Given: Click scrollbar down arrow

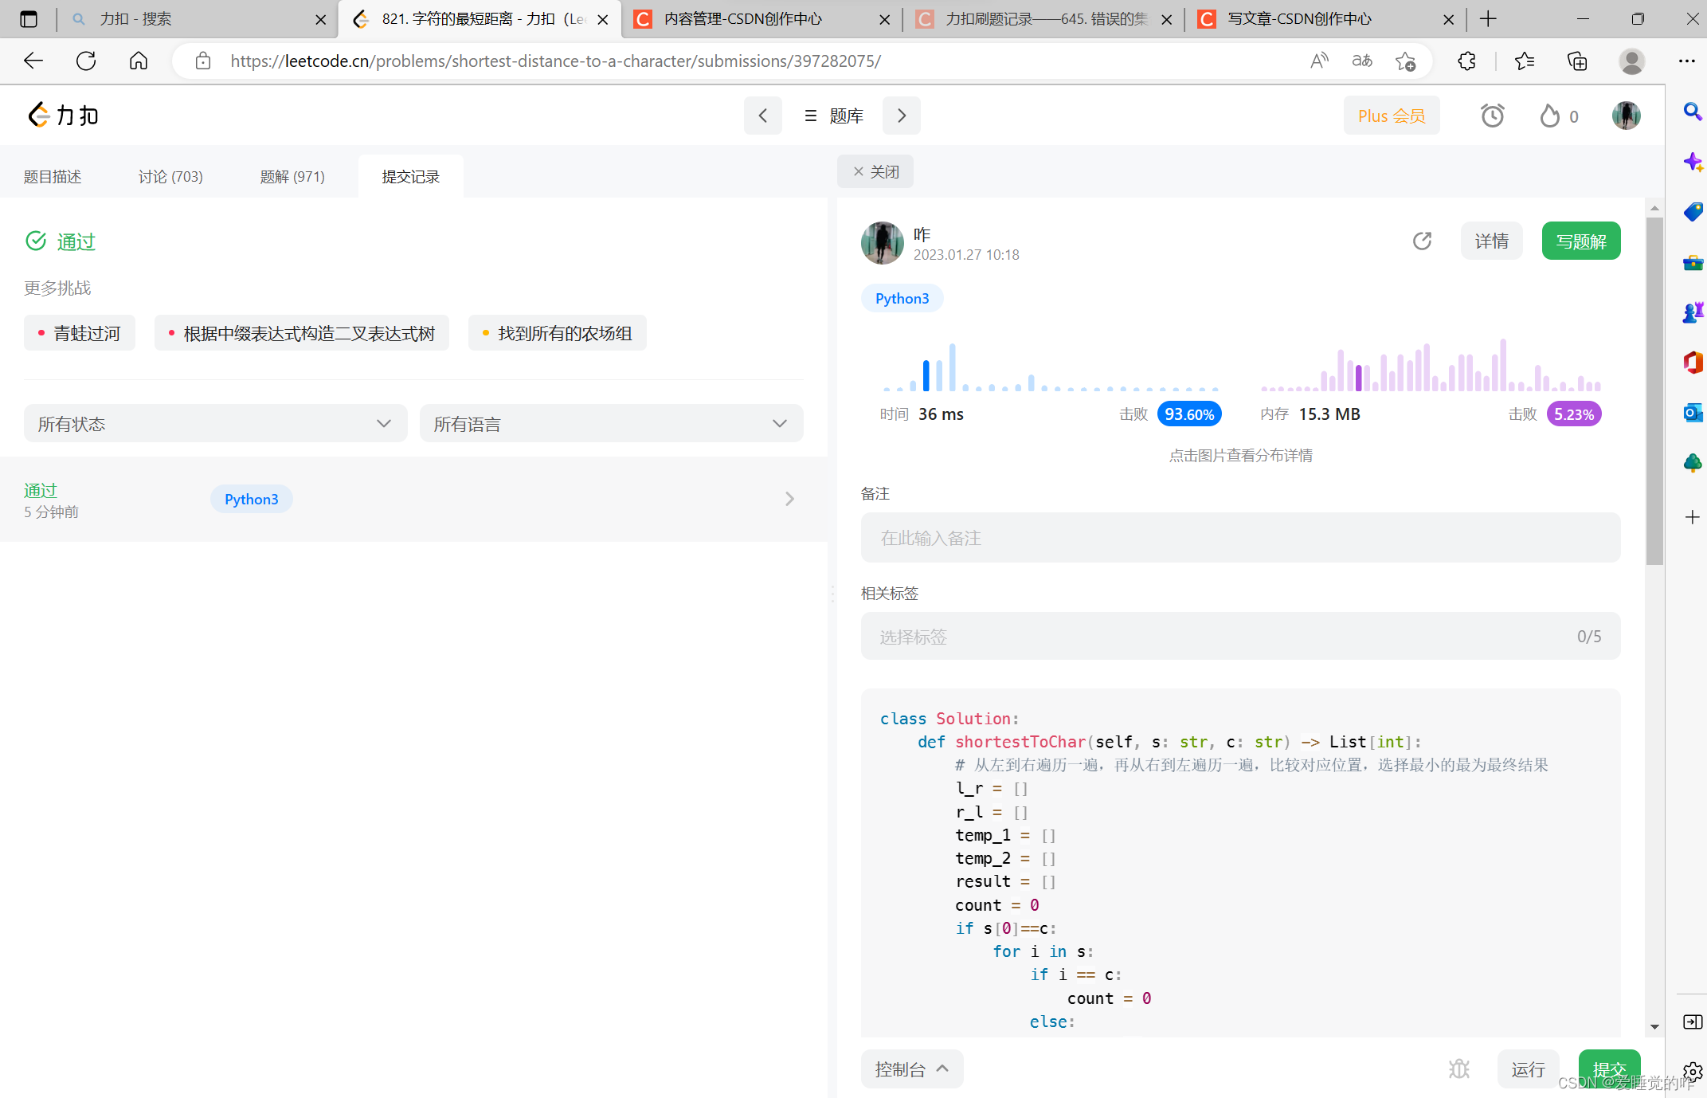Looking at the screenshot, I should (1654, 1027).
